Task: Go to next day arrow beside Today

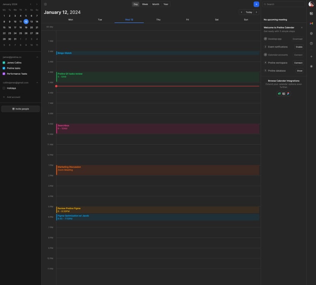Action: coord(257,12)
